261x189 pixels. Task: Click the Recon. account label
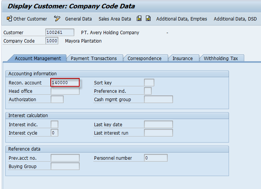(x=25, y=83)
